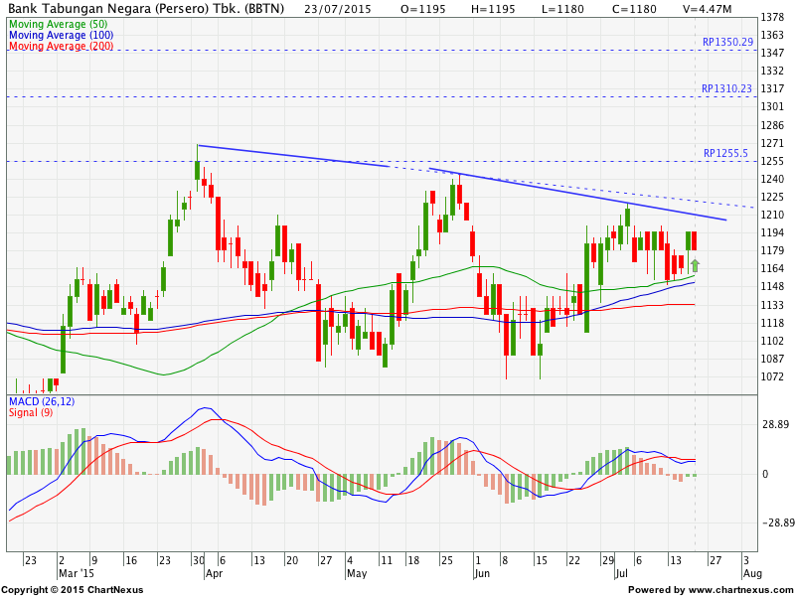Click the Mar '15 date axis label
The height and width of the screenshot is (596, 795).
click(77, 574)
